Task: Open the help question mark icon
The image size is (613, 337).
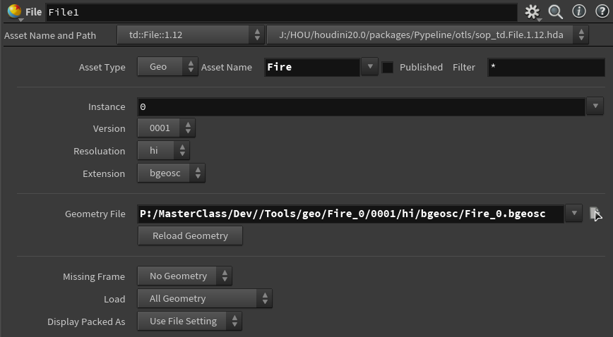Action: [x=602, y=12]
